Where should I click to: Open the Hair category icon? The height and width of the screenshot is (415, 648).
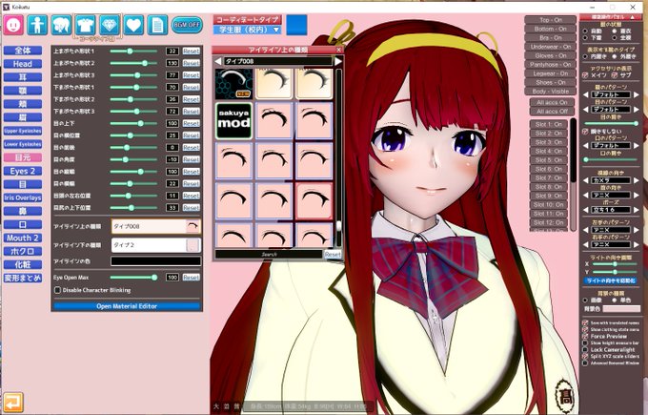pos(61,25)
